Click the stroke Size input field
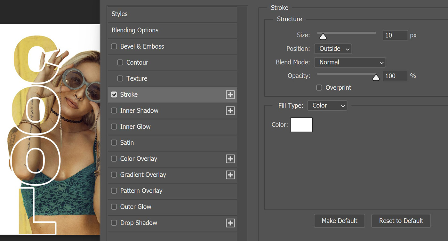448x241 pixels. click(395, 35)
